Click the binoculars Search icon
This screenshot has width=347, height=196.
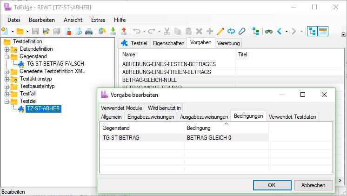(269, 32)
